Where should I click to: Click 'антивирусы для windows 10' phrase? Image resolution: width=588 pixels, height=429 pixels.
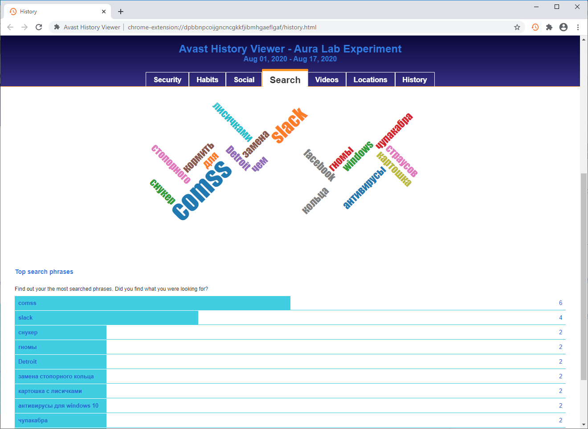pyautogui.click(x=58, y=405)
